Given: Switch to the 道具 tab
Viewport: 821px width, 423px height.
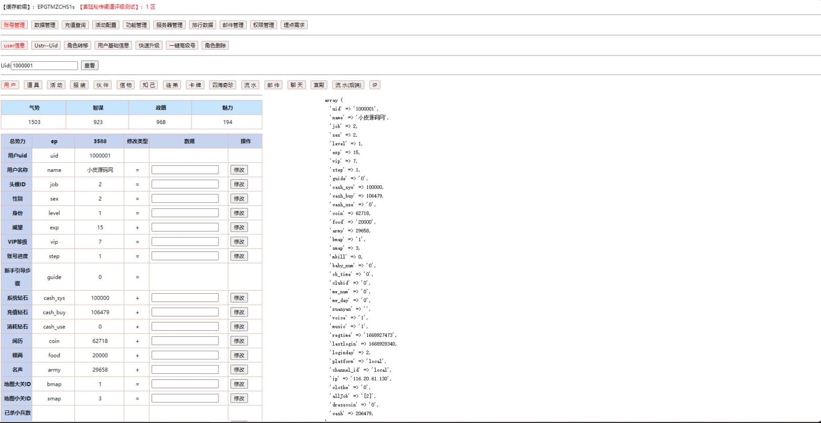Looking at the screenshot, I should click(x=33, y=85).
